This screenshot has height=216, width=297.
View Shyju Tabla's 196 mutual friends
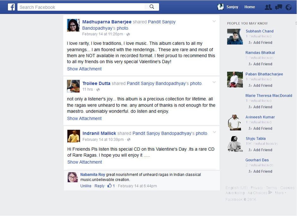click(x=262, y=144)
